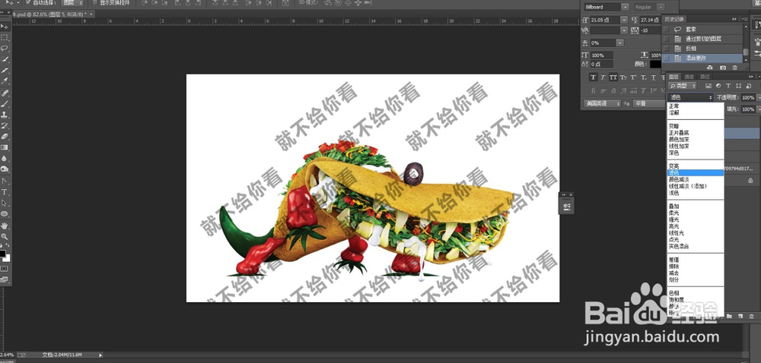Image resolution: width=761 pixels, height=363 pixels.
Task: Toggle the Auto-Select checkbox in options bar
Action: click(x=28, y=2)
